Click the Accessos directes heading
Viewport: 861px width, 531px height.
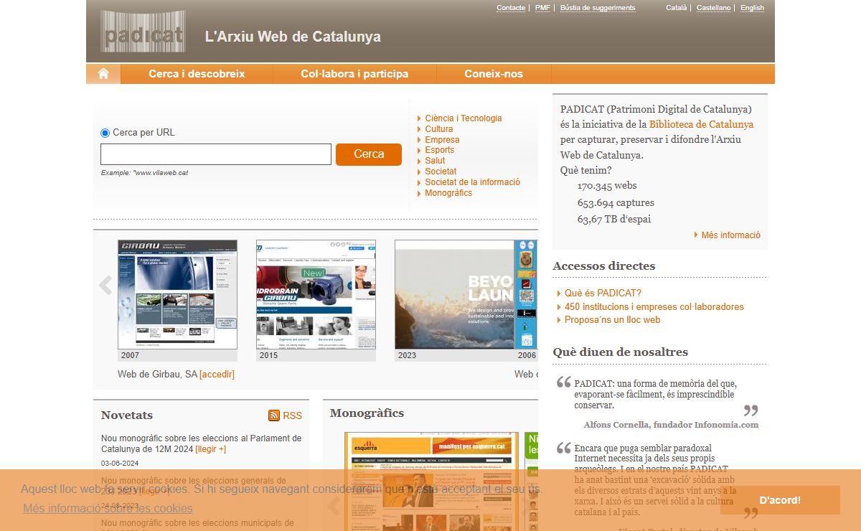coord(603,266)
